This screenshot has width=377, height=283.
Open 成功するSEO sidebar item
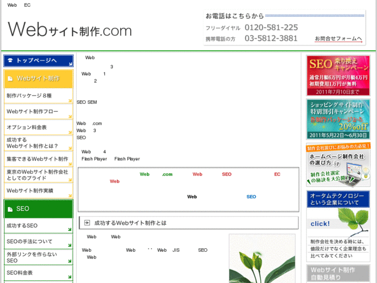pos(38,226)
